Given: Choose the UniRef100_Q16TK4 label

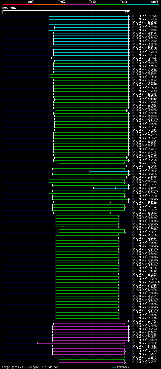Looking at the screenshot, I should point(144,207).
